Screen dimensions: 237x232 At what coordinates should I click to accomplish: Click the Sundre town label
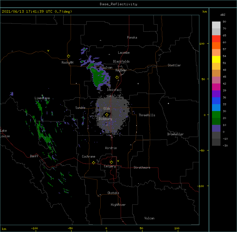click(80, 108)
